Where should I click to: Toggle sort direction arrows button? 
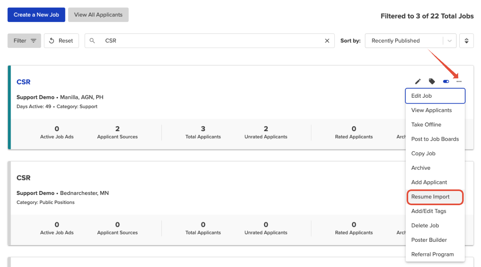pyautogui.click(x=466, y=41)
